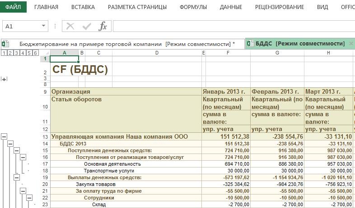Click Excel file icon of Бюджетирование workbook tab
355x208 pixels.
5,44
